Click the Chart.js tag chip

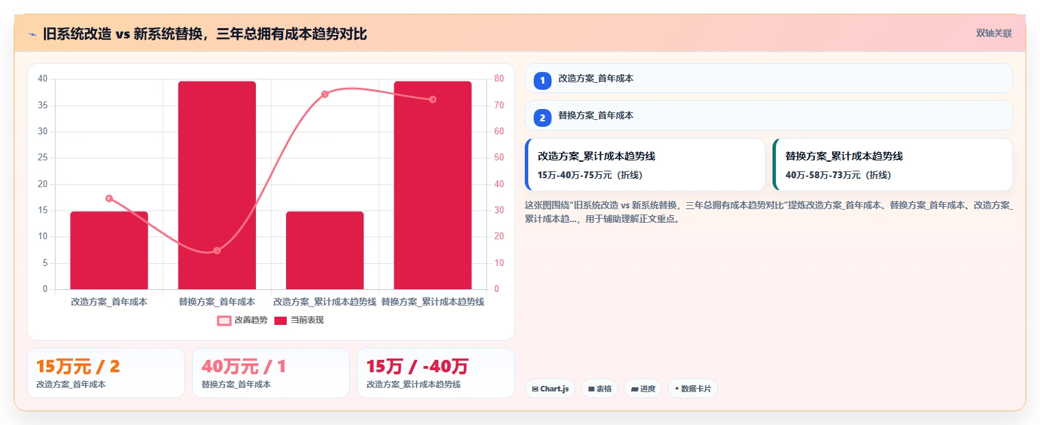click(550, 389)
